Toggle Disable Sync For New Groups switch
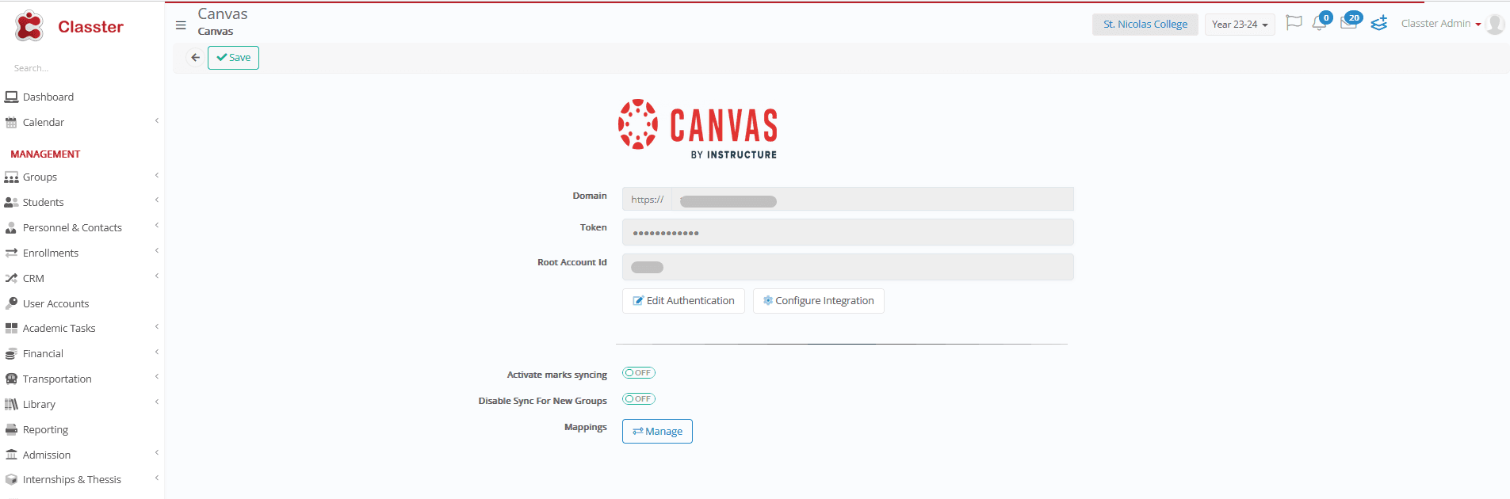Viewport: 1510px width, 499px height. click(639, 399)
